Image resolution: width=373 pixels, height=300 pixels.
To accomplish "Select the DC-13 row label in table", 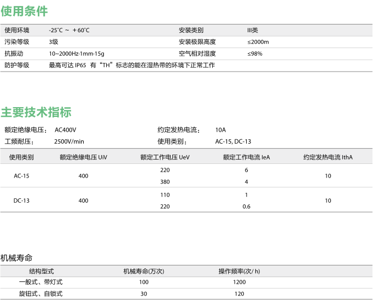I will [x=21, y=201].
